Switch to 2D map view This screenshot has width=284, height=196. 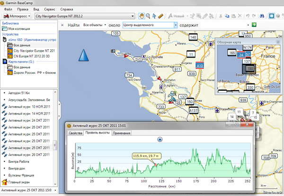coord(272,16)
